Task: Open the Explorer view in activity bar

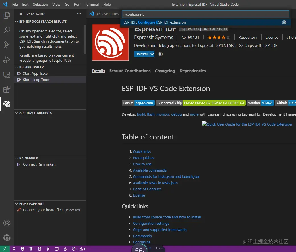Action: pyautogui.click(x=7, y=15)
